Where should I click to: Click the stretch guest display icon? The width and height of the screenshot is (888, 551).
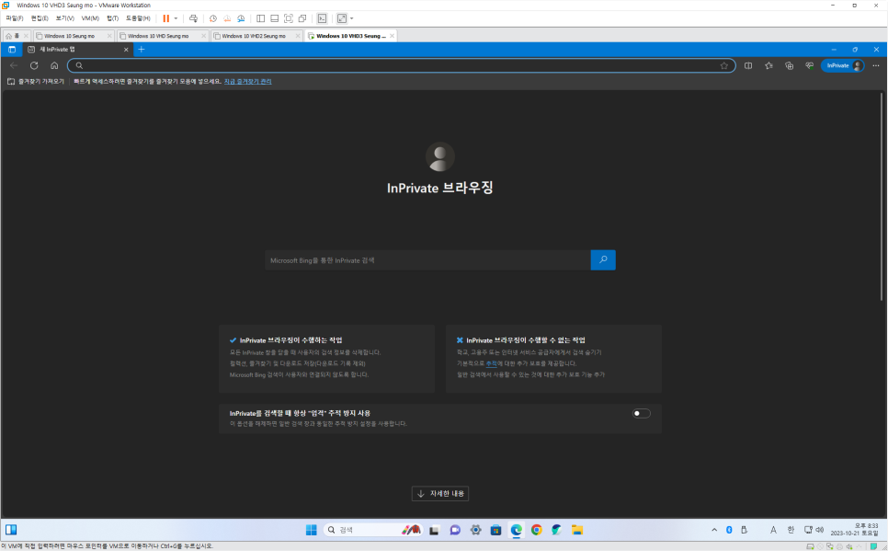tap(342, 18)
